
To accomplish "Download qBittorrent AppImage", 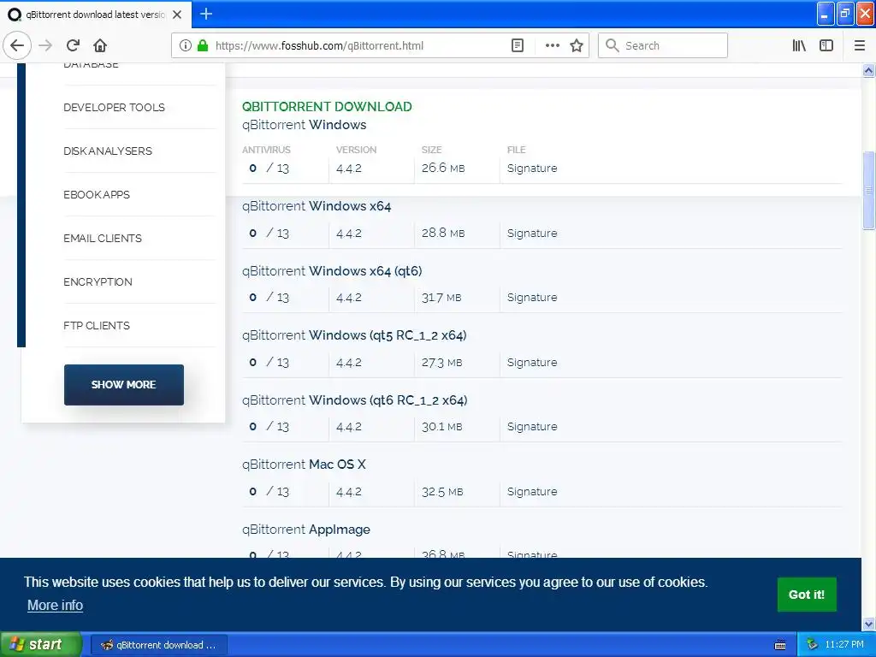I will click(x=306, y=529).
